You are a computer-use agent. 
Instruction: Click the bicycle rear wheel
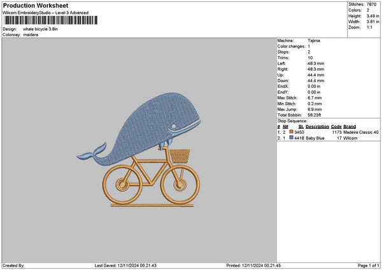(x=120, y=183)
